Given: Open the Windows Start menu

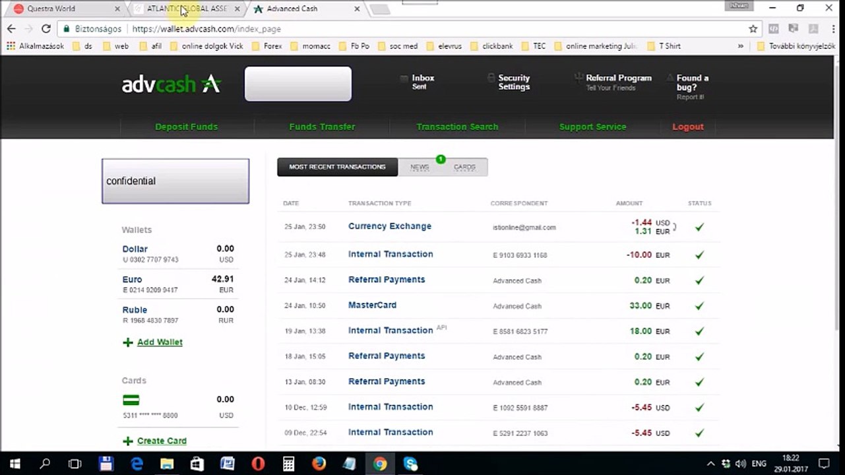Looking at the screenshot, I should tap(15, 464).
